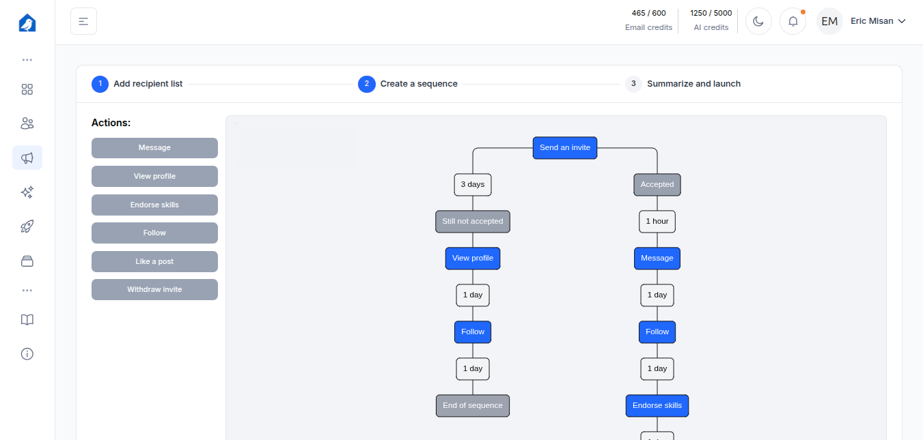This screenshot has width=923, height=440.
Task: Click the rocket icon in sidebar
Action: (x=27, y=226)
